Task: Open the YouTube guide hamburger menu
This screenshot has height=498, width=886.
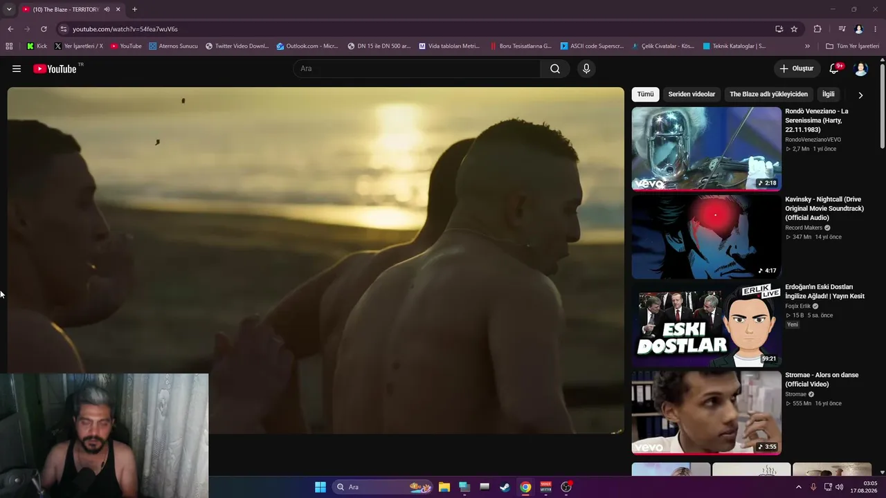Action: click(17, 68)
